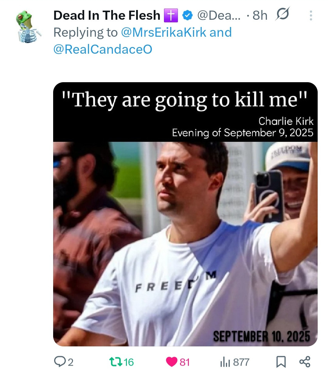Visit the @MrsErikaKirk profile link
This screenshot has height=376, width=328.
point(163,32)
